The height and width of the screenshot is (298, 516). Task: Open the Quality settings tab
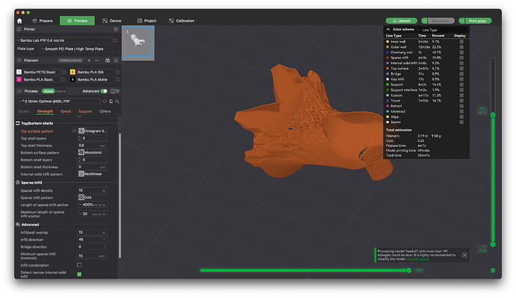[24, 111]
